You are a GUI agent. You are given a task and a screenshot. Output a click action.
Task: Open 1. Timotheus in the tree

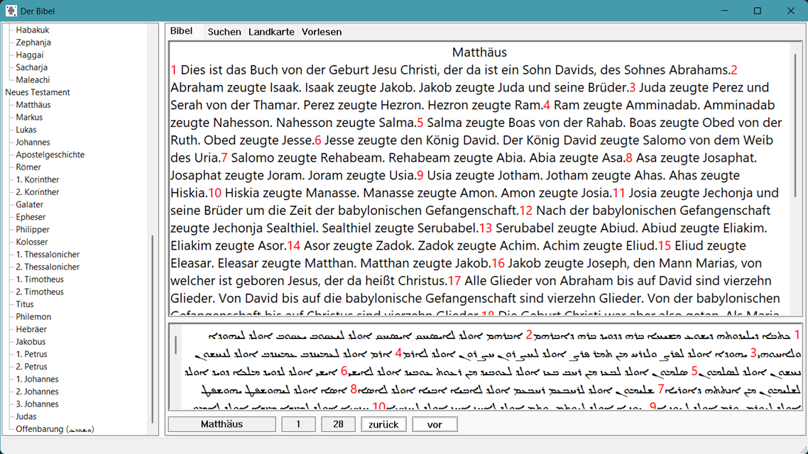coord(40,279)
